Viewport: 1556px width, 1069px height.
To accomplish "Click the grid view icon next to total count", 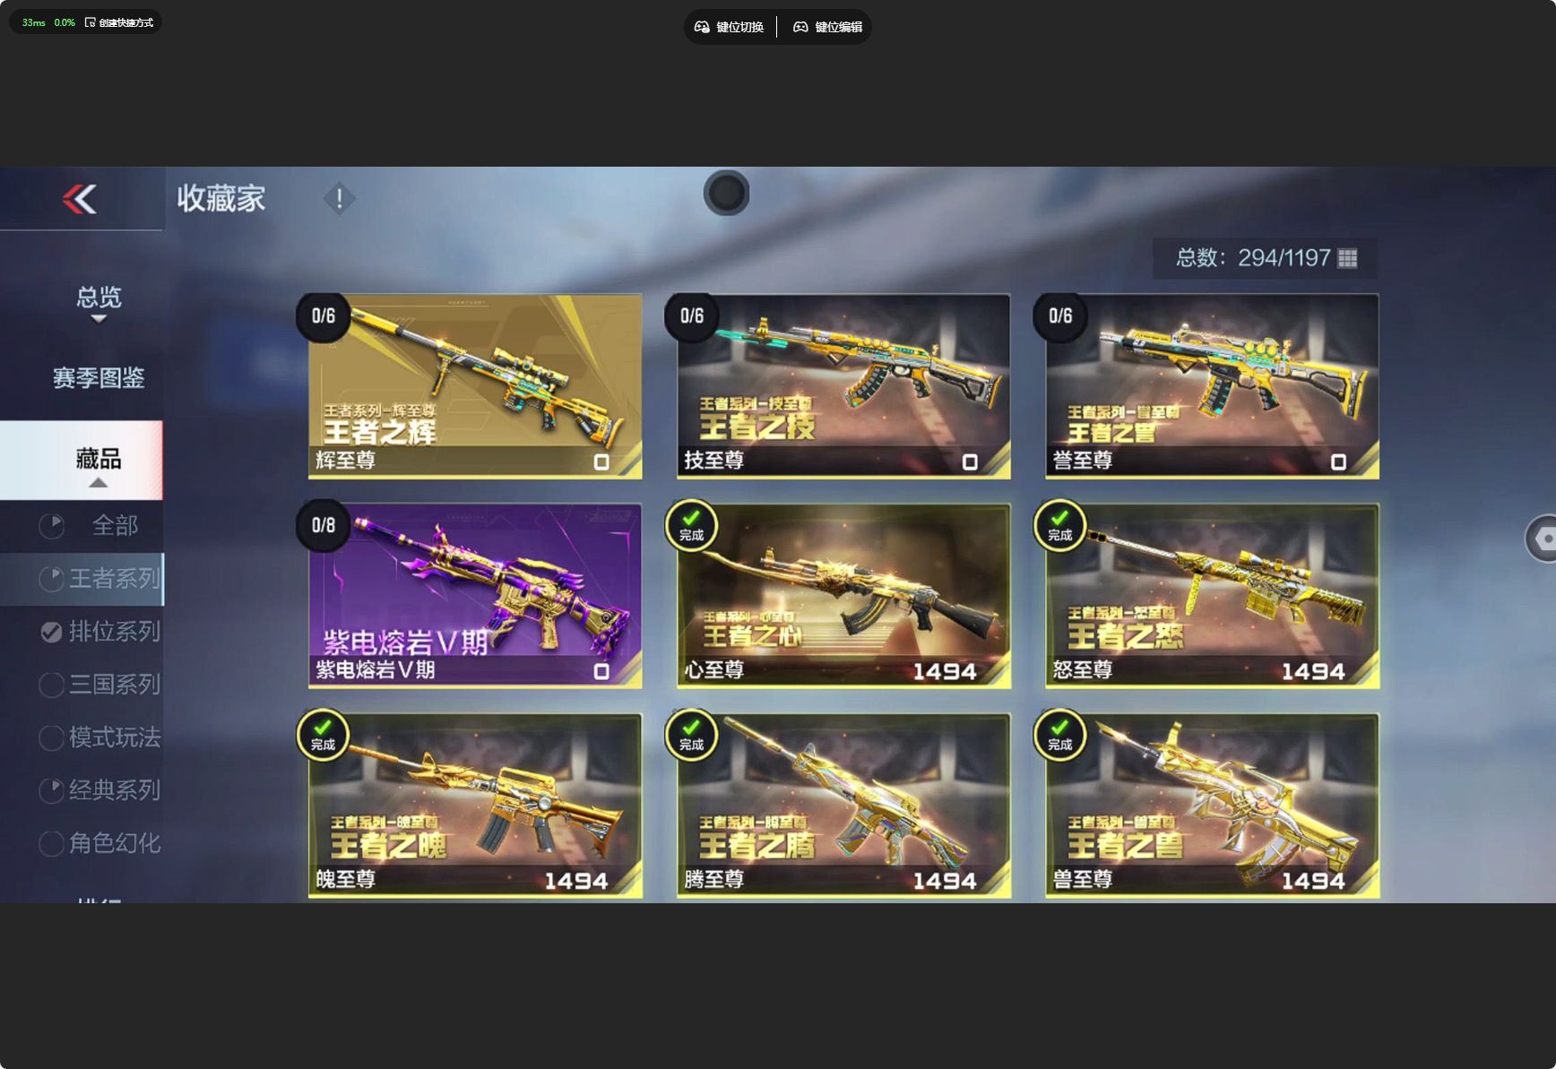I will click(1347, 258).
